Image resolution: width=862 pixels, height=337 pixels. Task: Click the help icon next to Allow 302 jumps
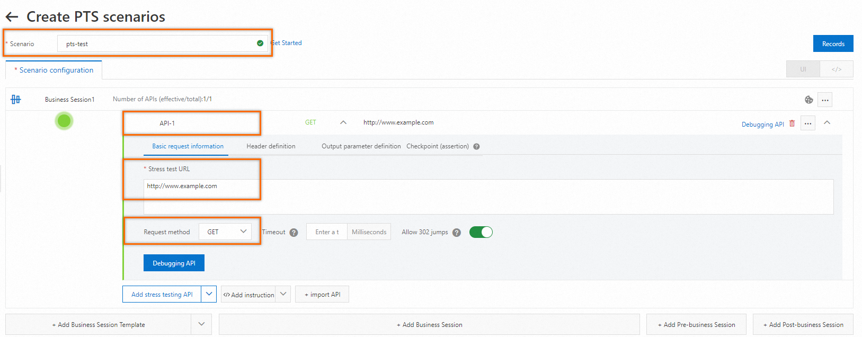[x=457, y=233]
